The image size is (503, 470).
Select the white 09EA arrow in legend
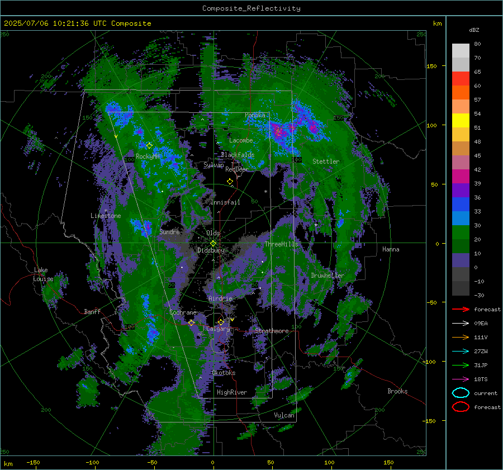[x=461, y=324]
